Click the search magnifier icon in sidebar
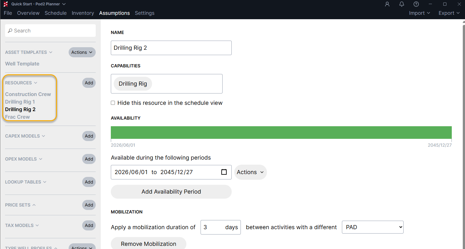465x249 pixels. (x=10, y=31)
